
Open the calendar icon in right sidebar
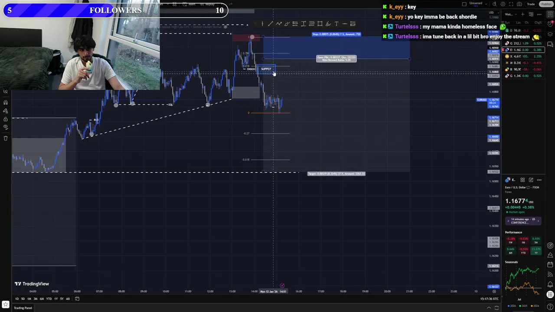coord(550,264)
